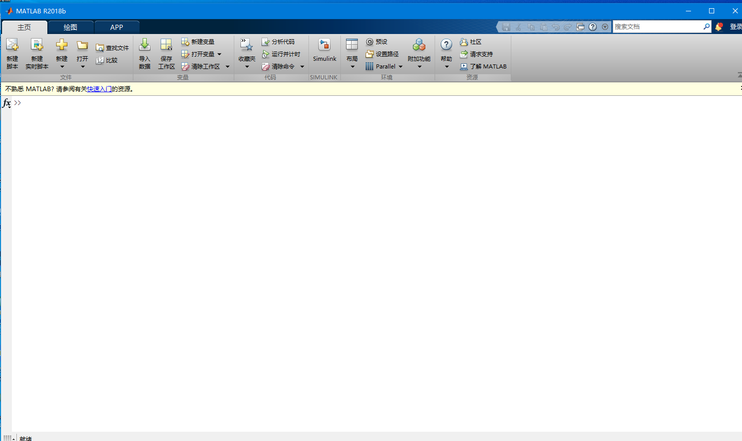The width and height of the screenshot is (742, 441).
Task: Expand the 收藏夹 dropdown arrow
Action: click(x=247, y=66)
